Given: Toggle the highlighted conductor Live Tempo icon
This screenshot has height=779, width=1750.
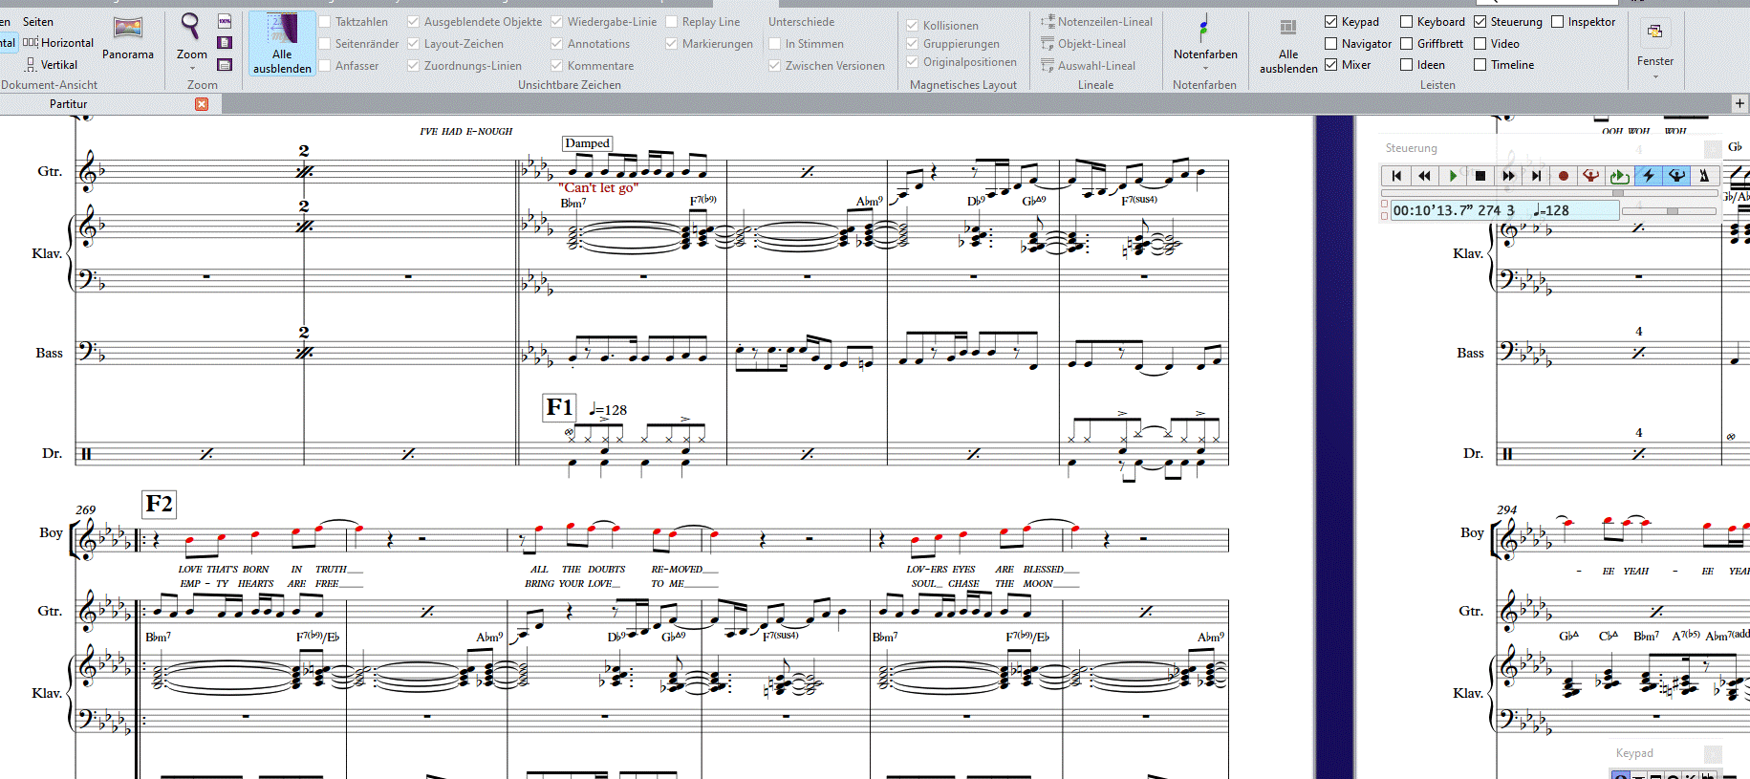Looking at the screenshot, I should [1676, 176].
